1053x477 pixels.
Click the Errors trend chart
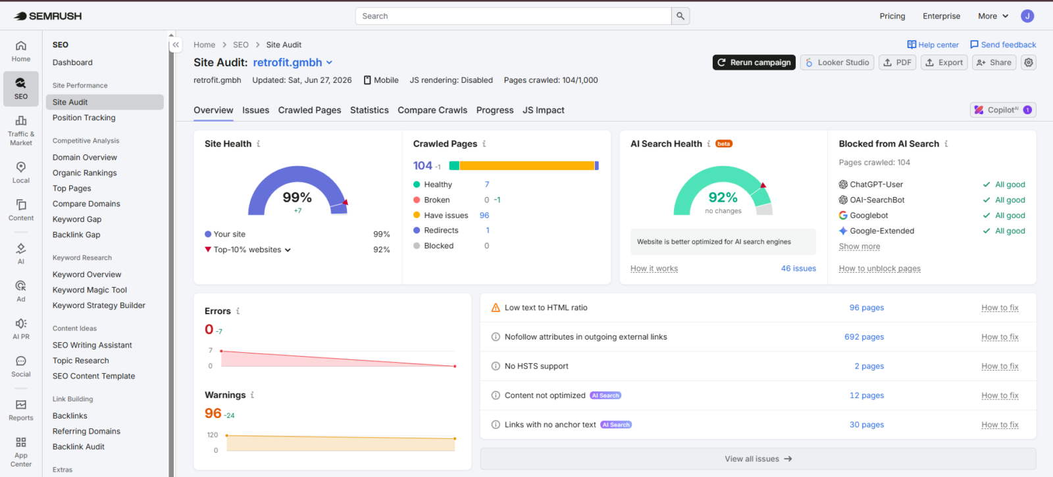pos(338,358)
